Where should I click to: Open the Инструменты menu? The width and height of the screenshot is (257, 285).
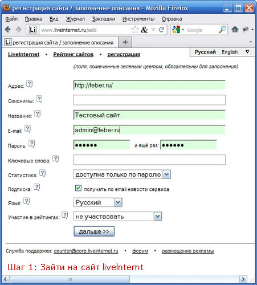click(x=138, y=19)
